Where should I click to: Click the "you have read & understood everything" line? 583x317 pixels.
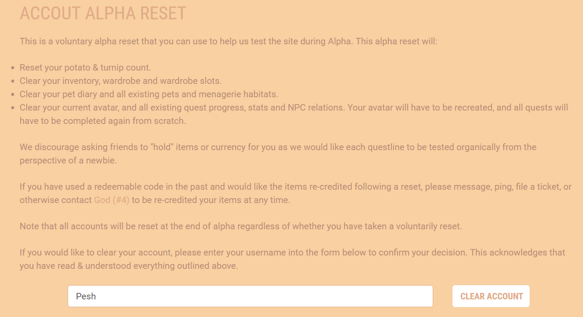pos(128,266)
